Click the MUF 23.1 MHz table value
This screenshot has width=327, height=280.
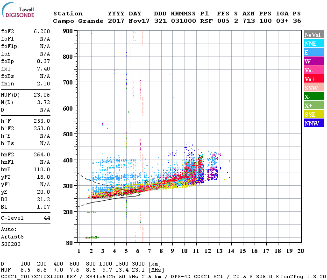(x=138, y=270)
